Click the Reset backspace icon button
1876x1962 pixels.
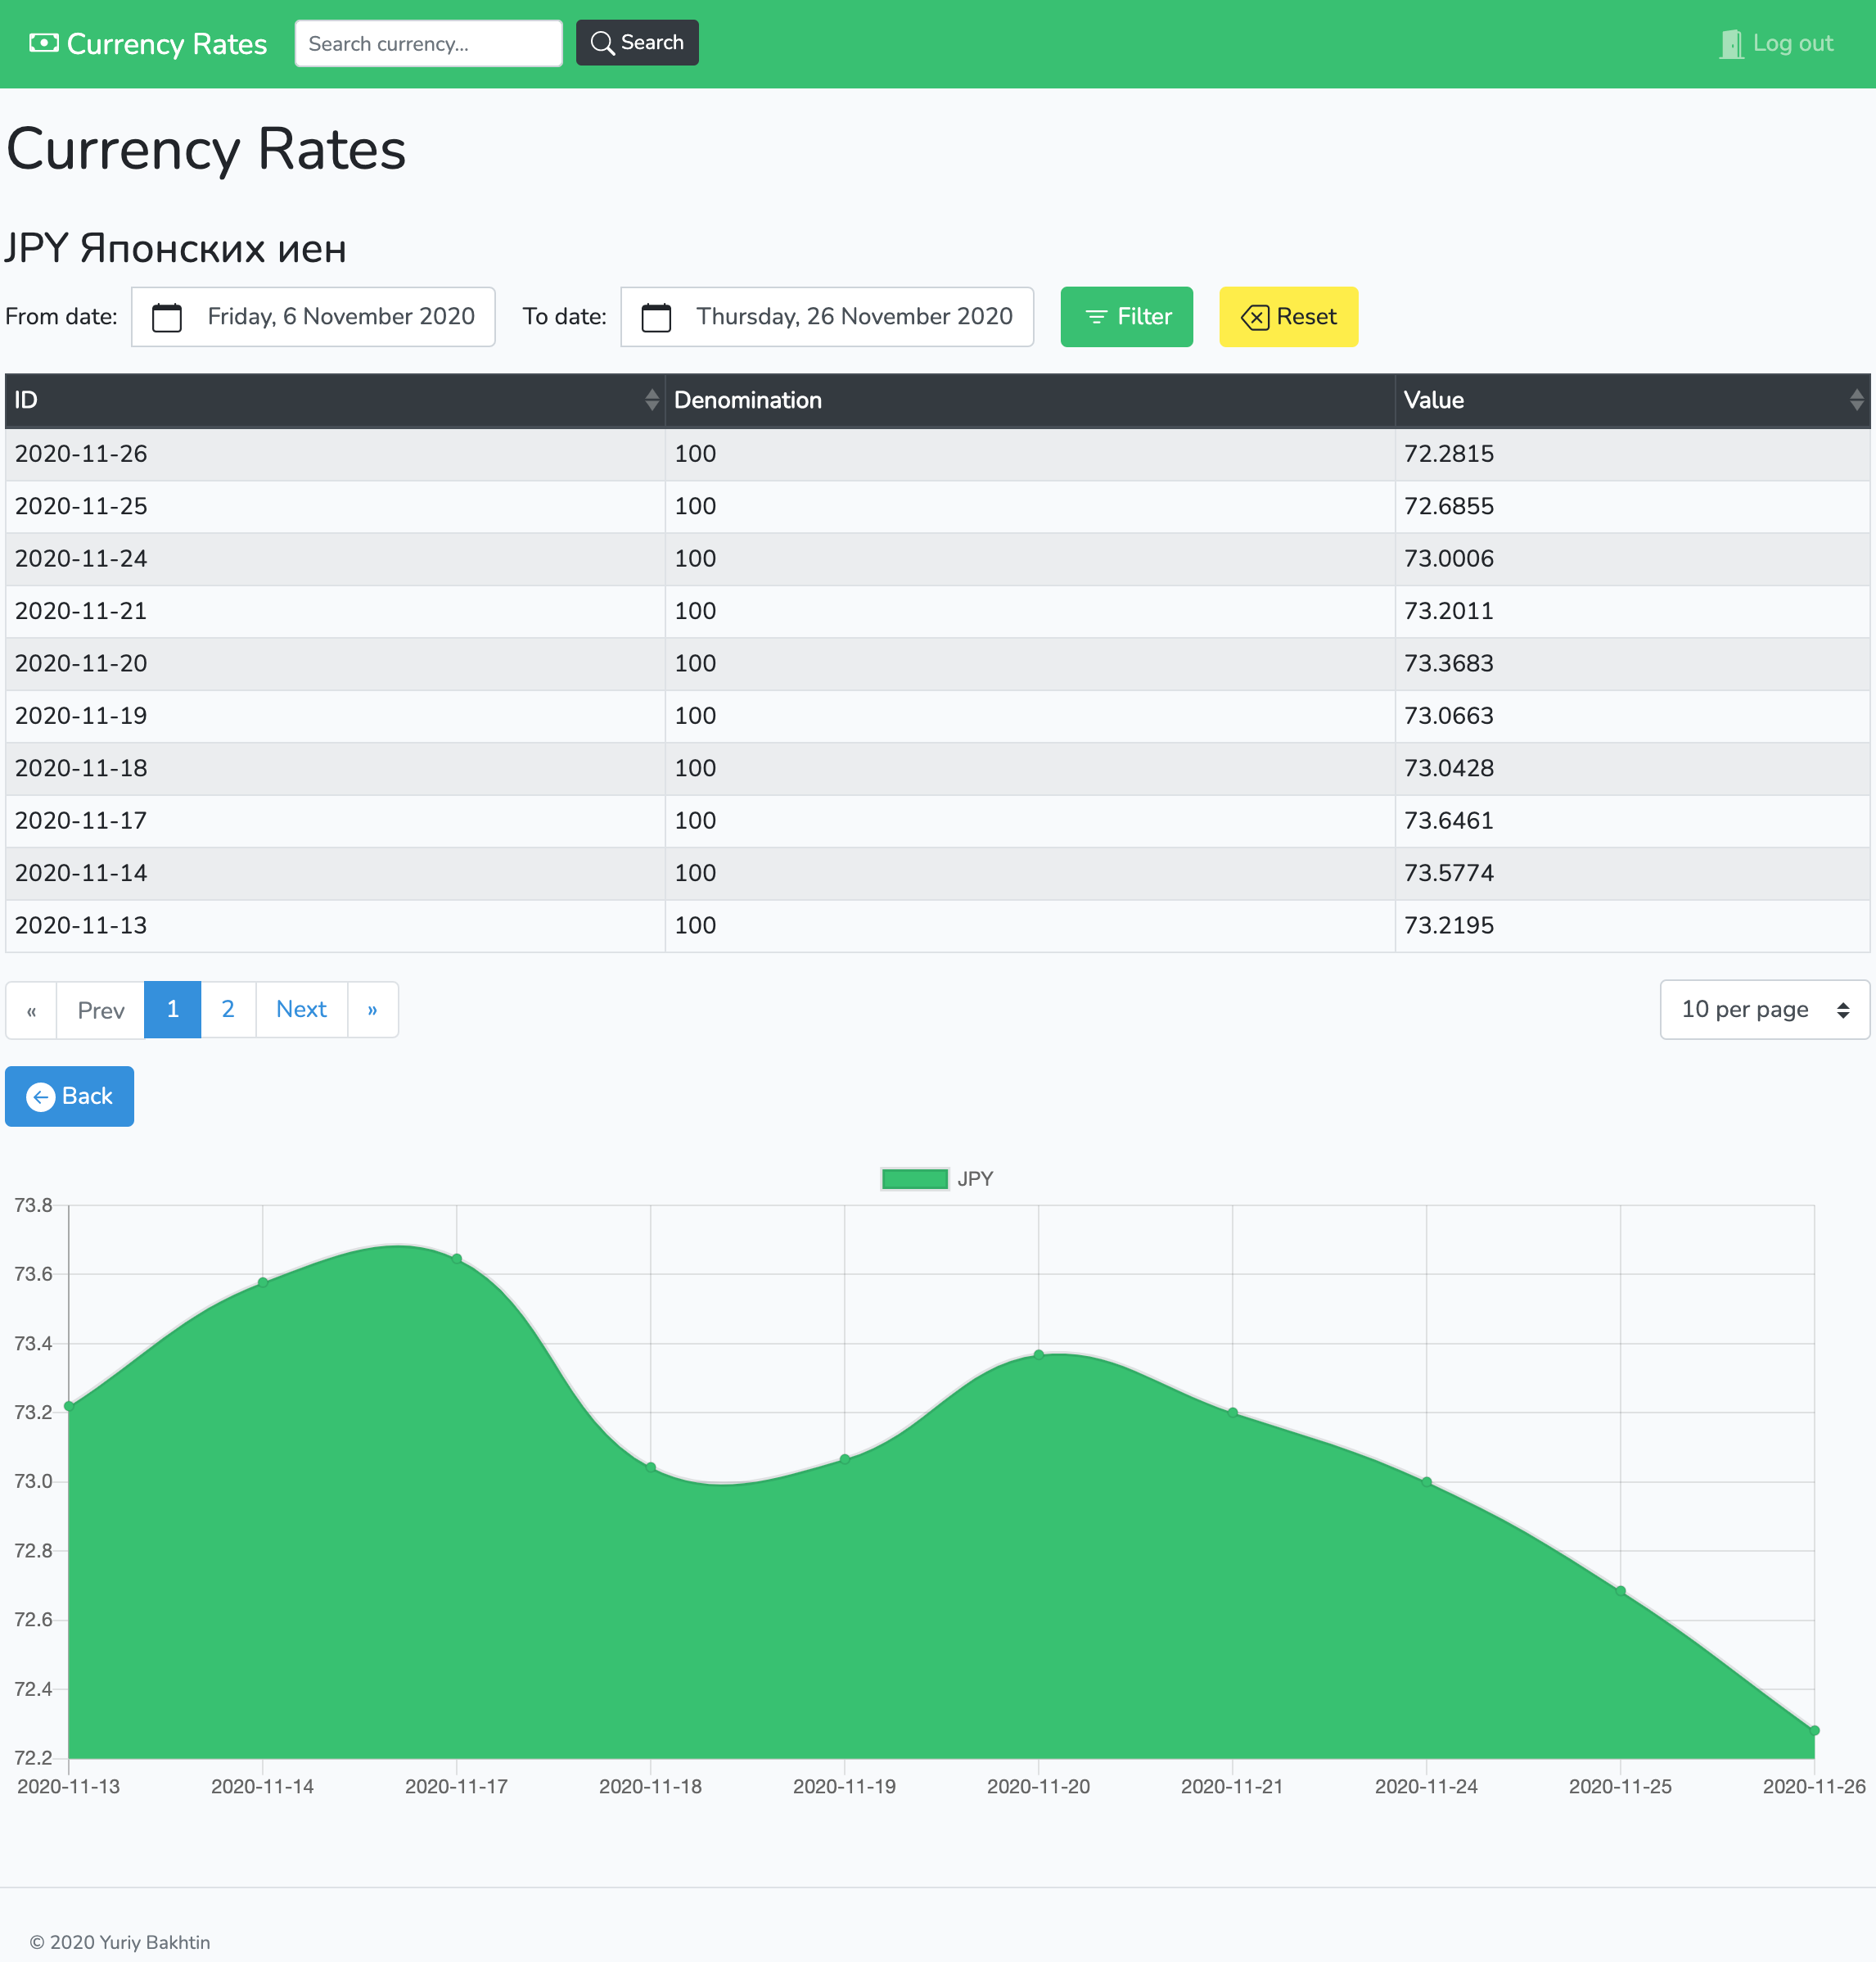[1288, 317]
